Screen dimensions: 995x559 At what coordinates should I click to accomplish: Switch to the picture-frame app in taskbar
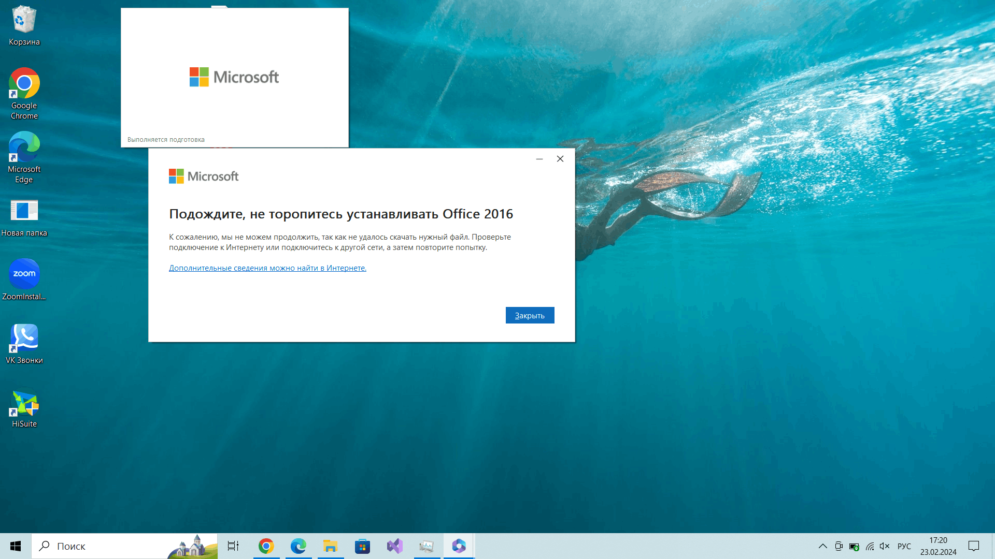pyautogui.click(x=427, y=546)
